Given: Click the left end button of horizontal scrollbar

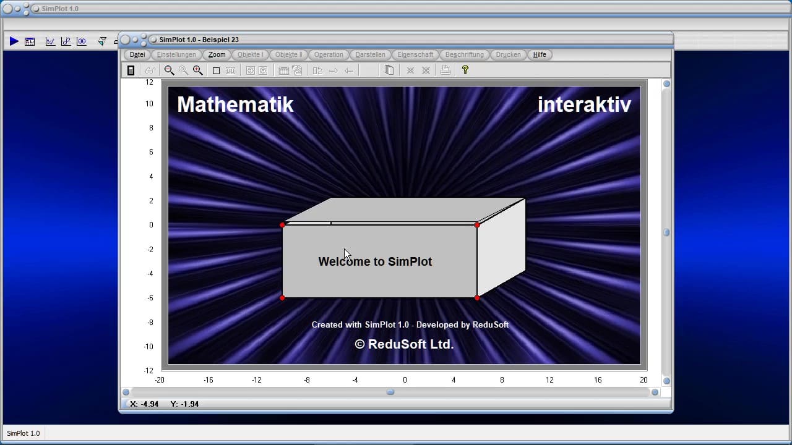Looking at the screenshot, I should [x=126, y=392].
